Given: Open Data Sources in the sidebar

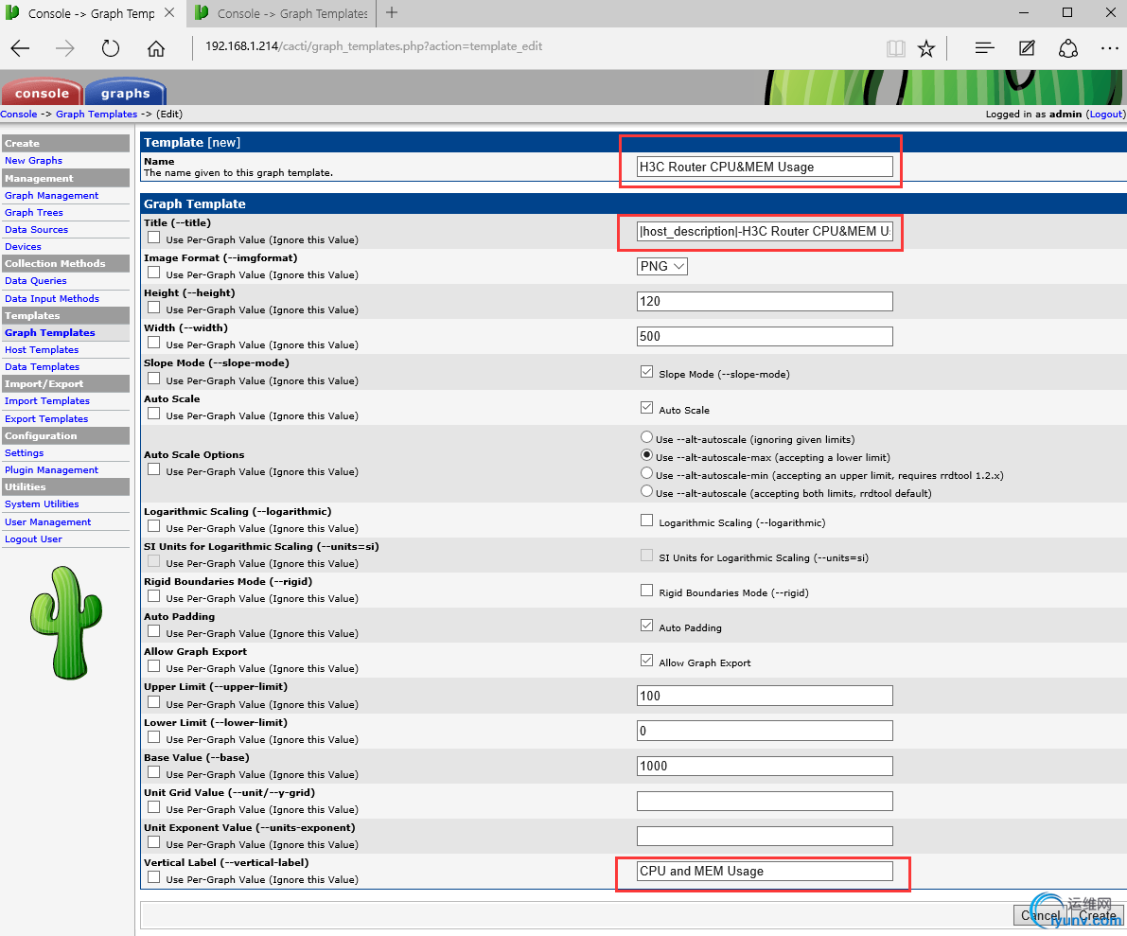Looking at the screenshot, I should (x=37, y=230).
